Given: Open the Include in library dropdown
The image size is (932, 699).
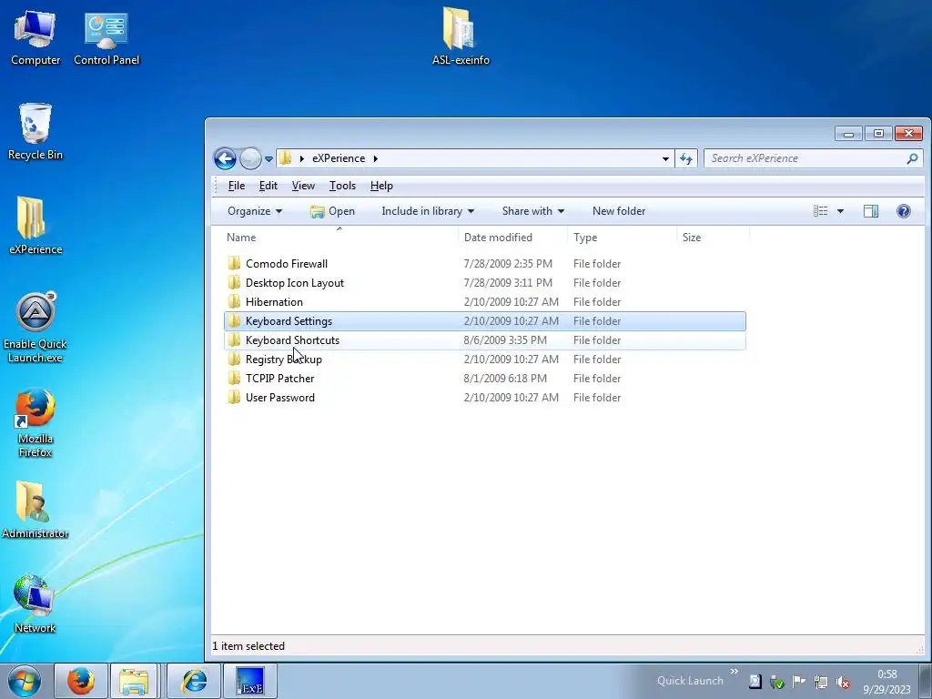Looking at the screenshot, I should (428, 211).
